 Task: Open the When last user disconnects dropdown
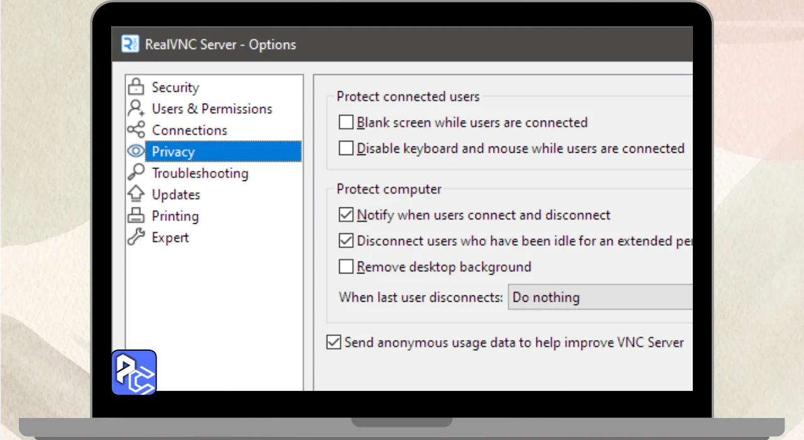600,297
